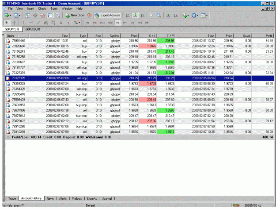Switch timeframe to M15
This screenshot has height=209, width=276.
point(102,23)
